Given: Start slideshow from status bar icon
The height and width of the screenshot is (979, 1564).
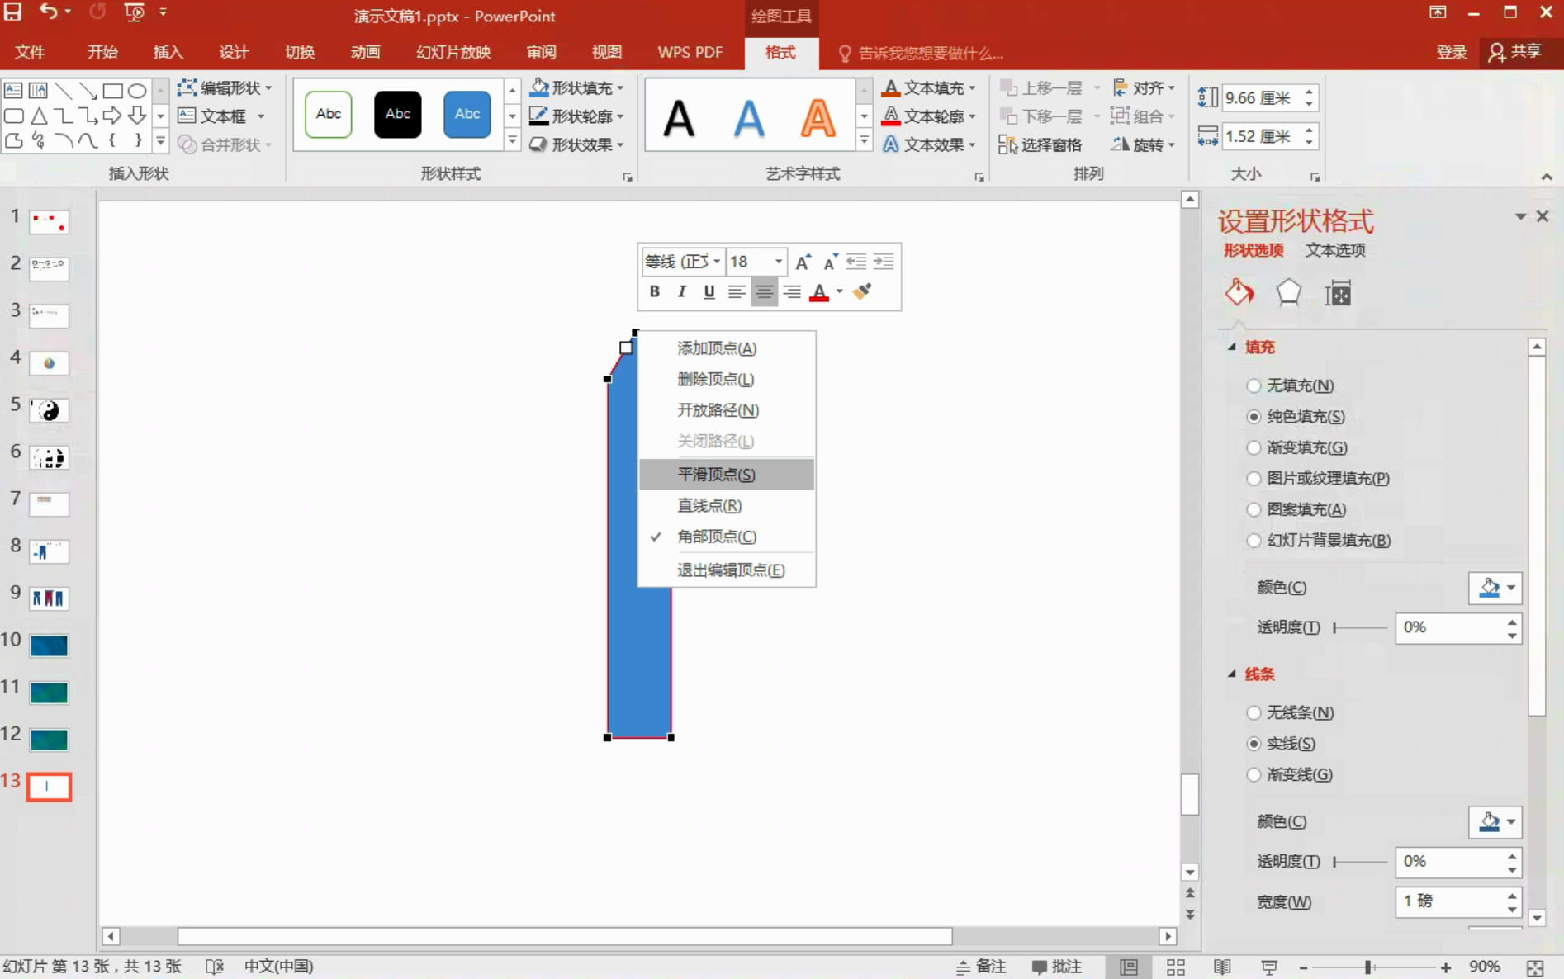Looking at the screenshot, I should pos(1270,967).
